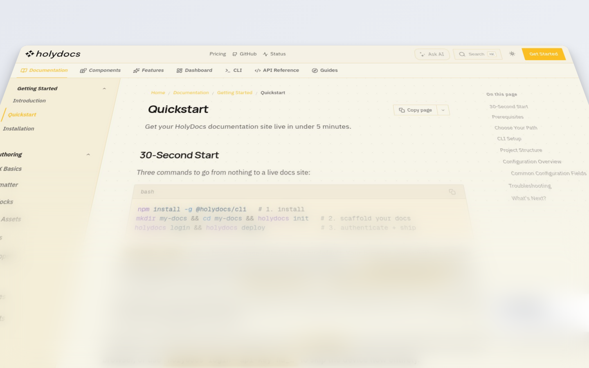Click the GitHub icon in header
Viewport: 589px width, 368px height.
pyautogui.click(x=235, y=54)
